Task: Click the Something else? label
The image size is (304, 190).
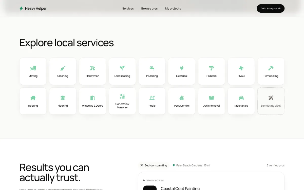Action: coord(271,106)
